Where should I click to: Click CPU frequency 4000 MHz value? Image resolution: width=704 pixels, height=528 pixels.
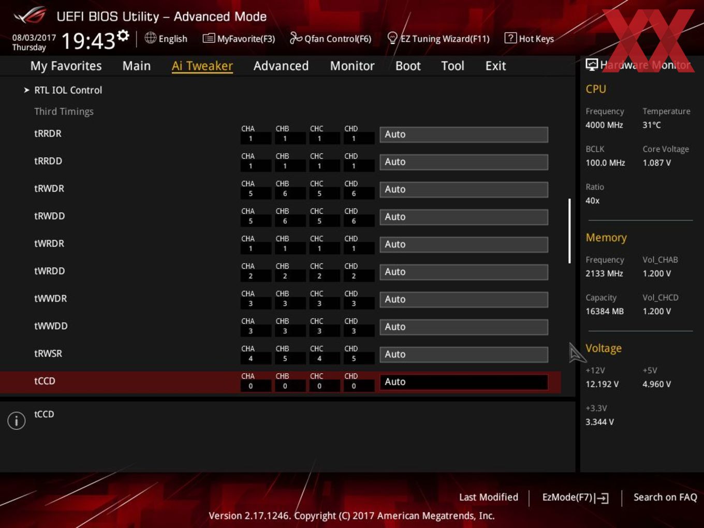pos(604,125)
